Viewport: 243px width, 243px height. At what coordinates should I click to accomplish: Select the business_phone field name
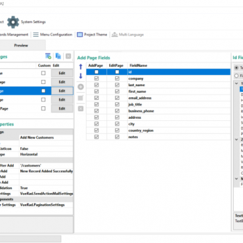[x=141, y=111]
